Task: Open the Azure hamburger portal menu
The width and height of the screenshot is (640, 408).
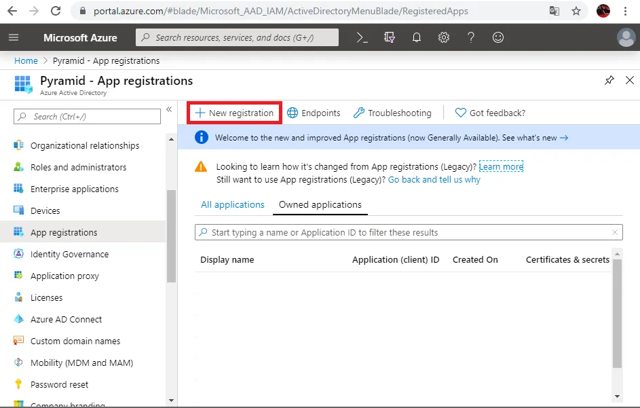Action: coord(14,37)
